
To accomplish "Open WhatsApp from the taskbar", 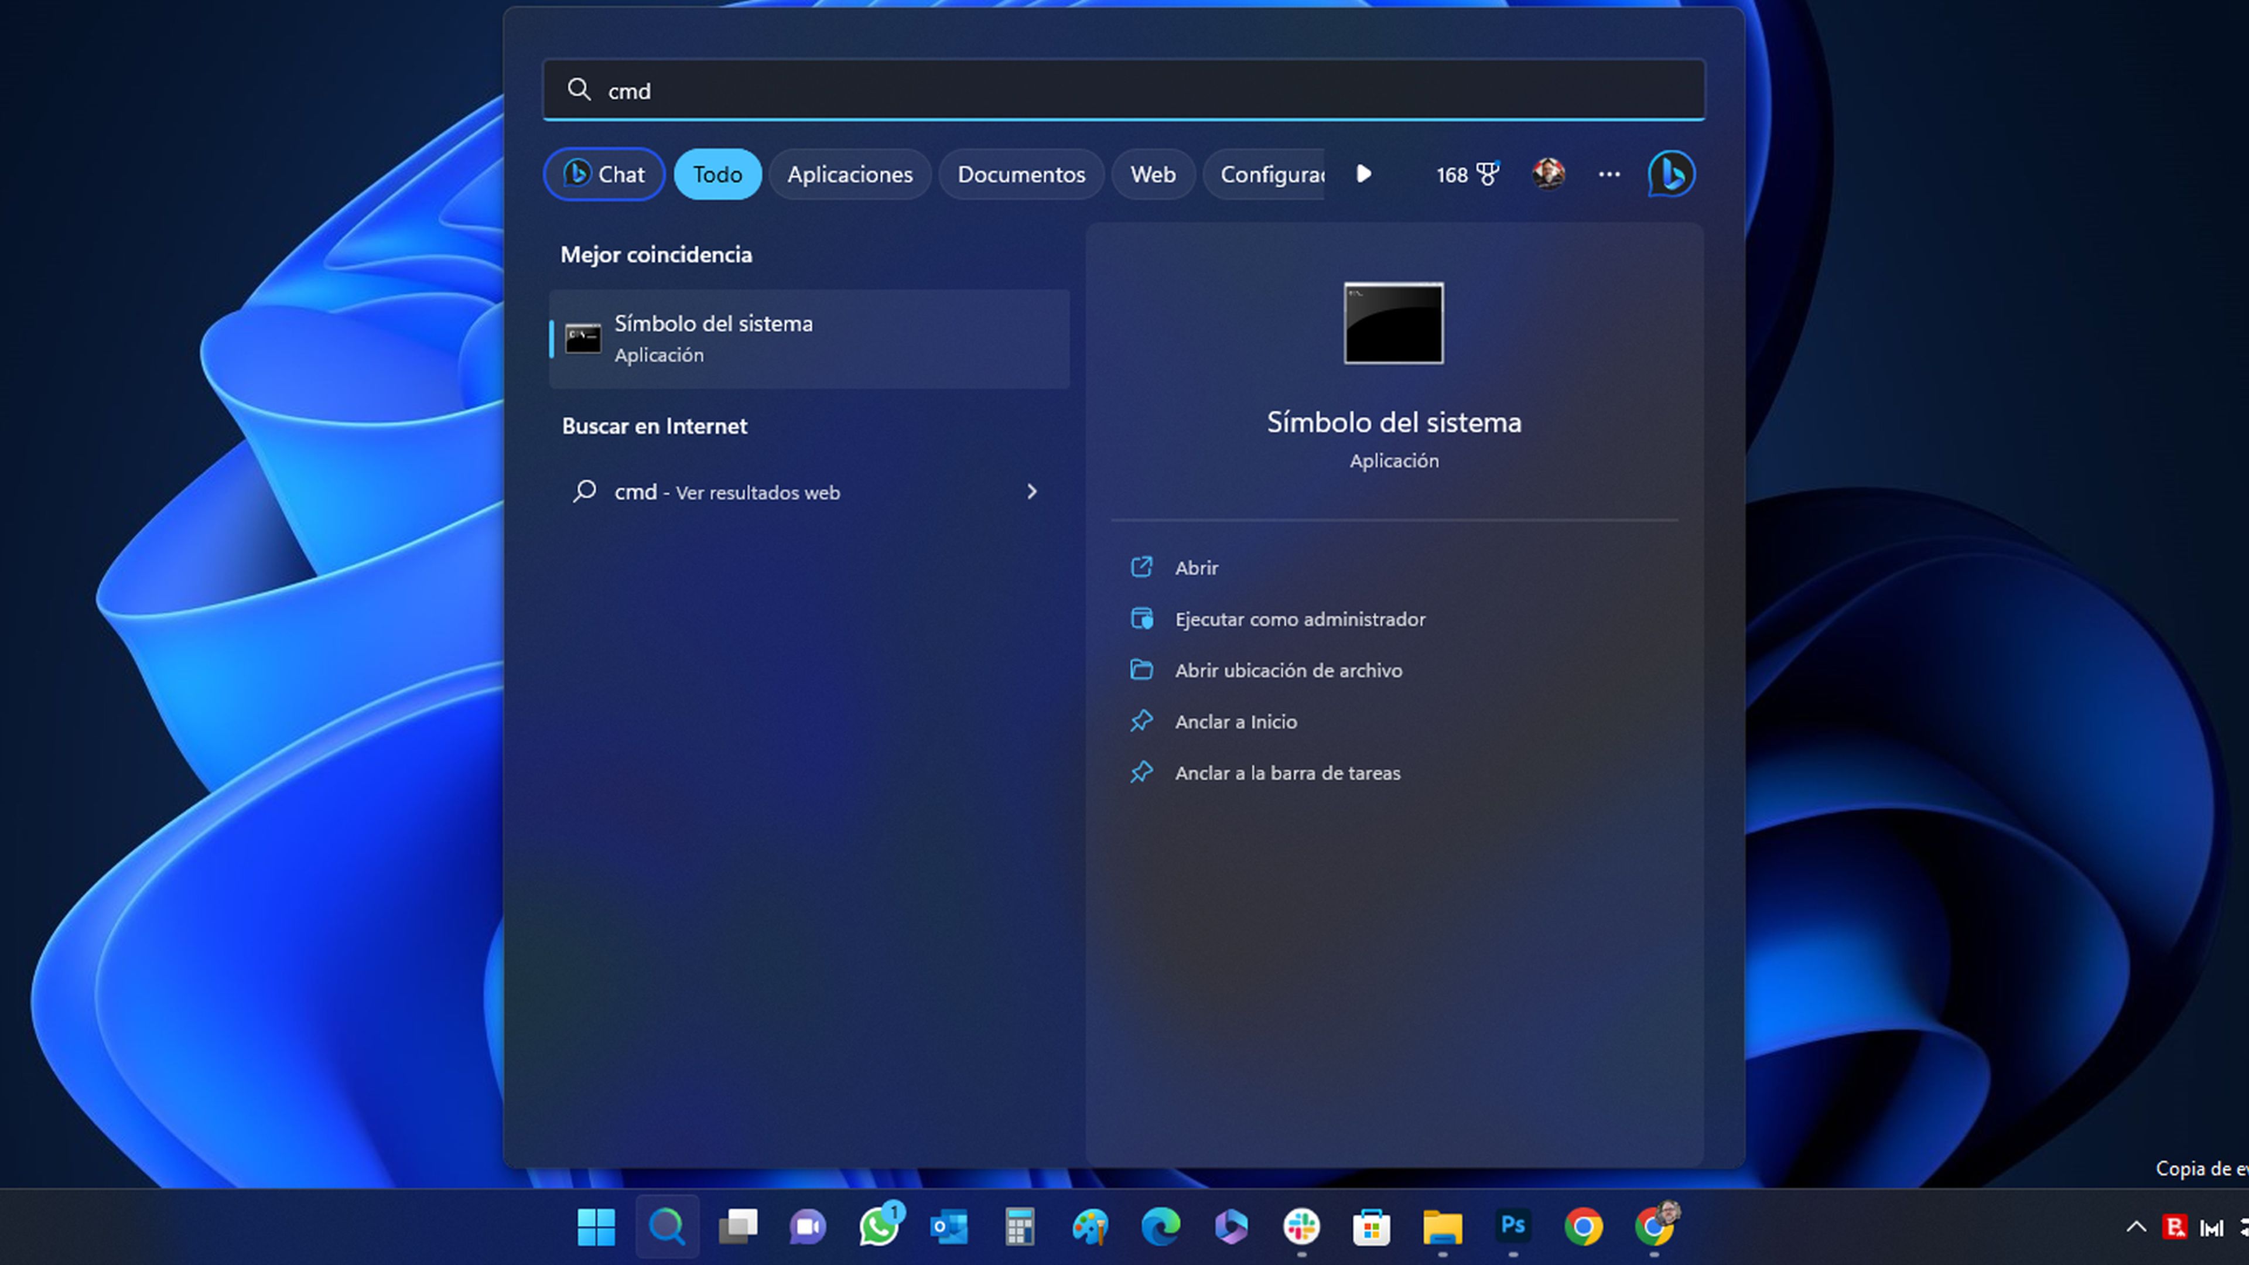I will pyautogui.click(x=879, y=1226).
